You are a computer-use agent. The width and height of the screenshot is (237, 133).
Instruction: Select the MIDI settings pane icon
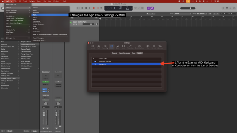(111, 47)
